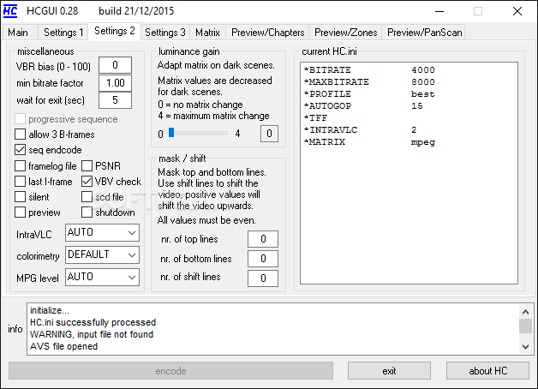538x389 pixels.
Task: Minimize the HCGUI window
Action: click(439, 11)
